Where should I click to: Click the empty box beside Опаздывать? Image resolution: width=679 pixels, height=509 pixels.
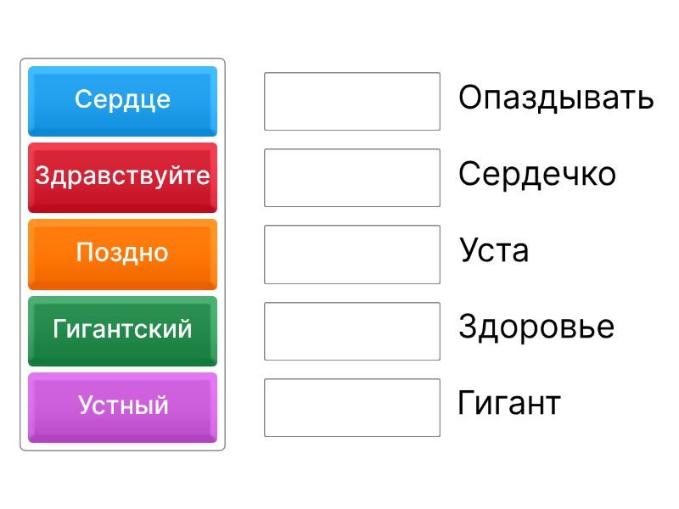352,102
